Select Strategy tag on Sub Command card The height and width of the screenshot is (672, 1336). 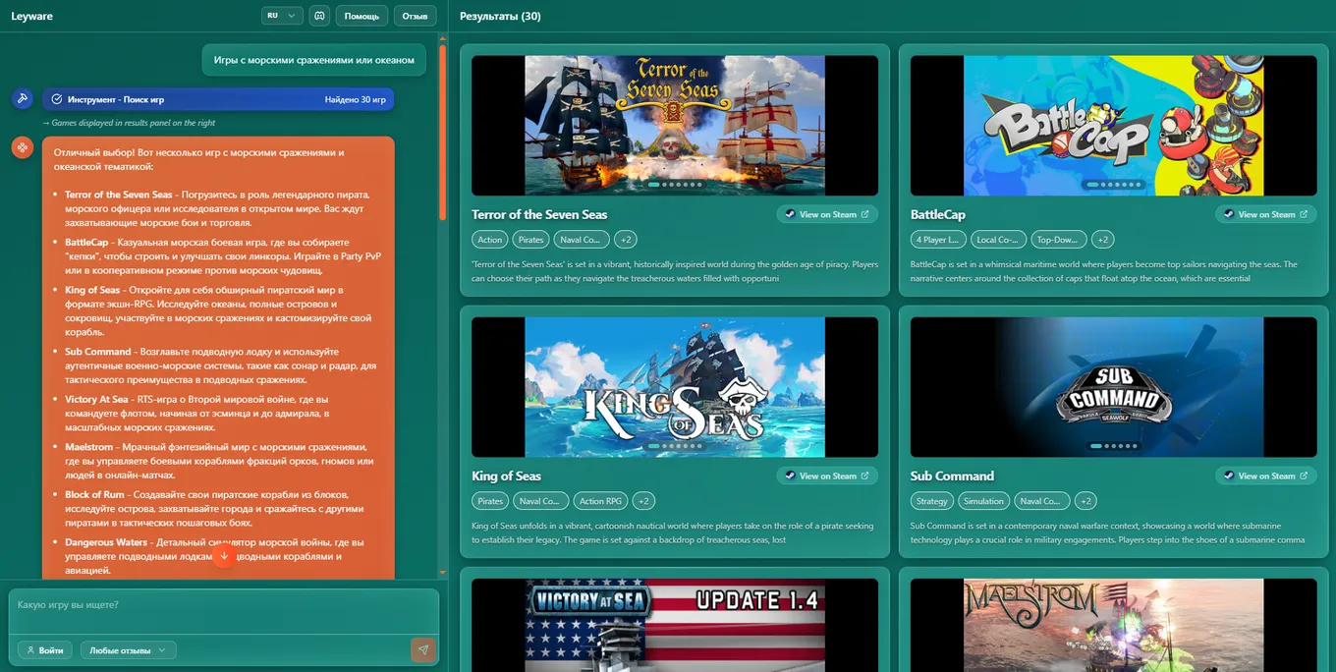pyautogui.click(x=932, y=501)
